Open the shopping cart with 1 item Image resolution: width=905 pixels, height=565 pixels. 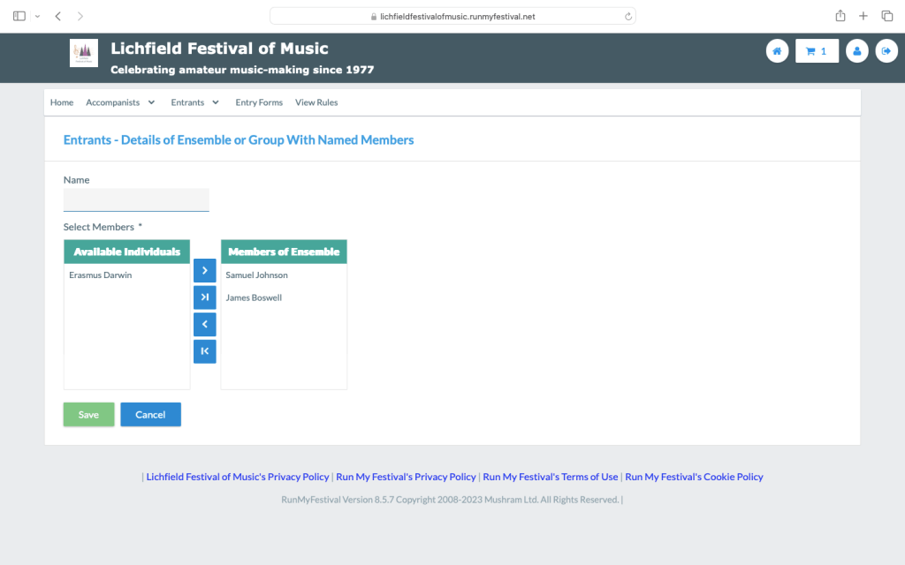817,51
